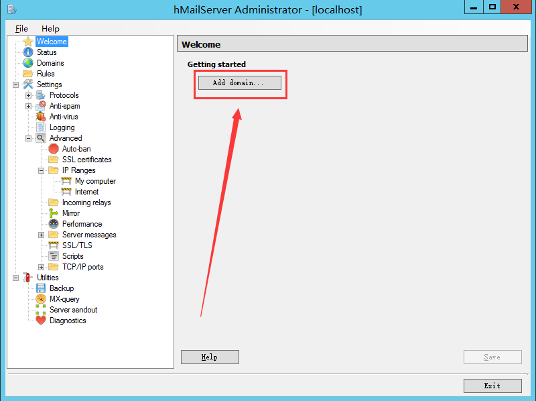
Task: Click the IP Ranges folder icon
Action: click(x=54, y=170)
